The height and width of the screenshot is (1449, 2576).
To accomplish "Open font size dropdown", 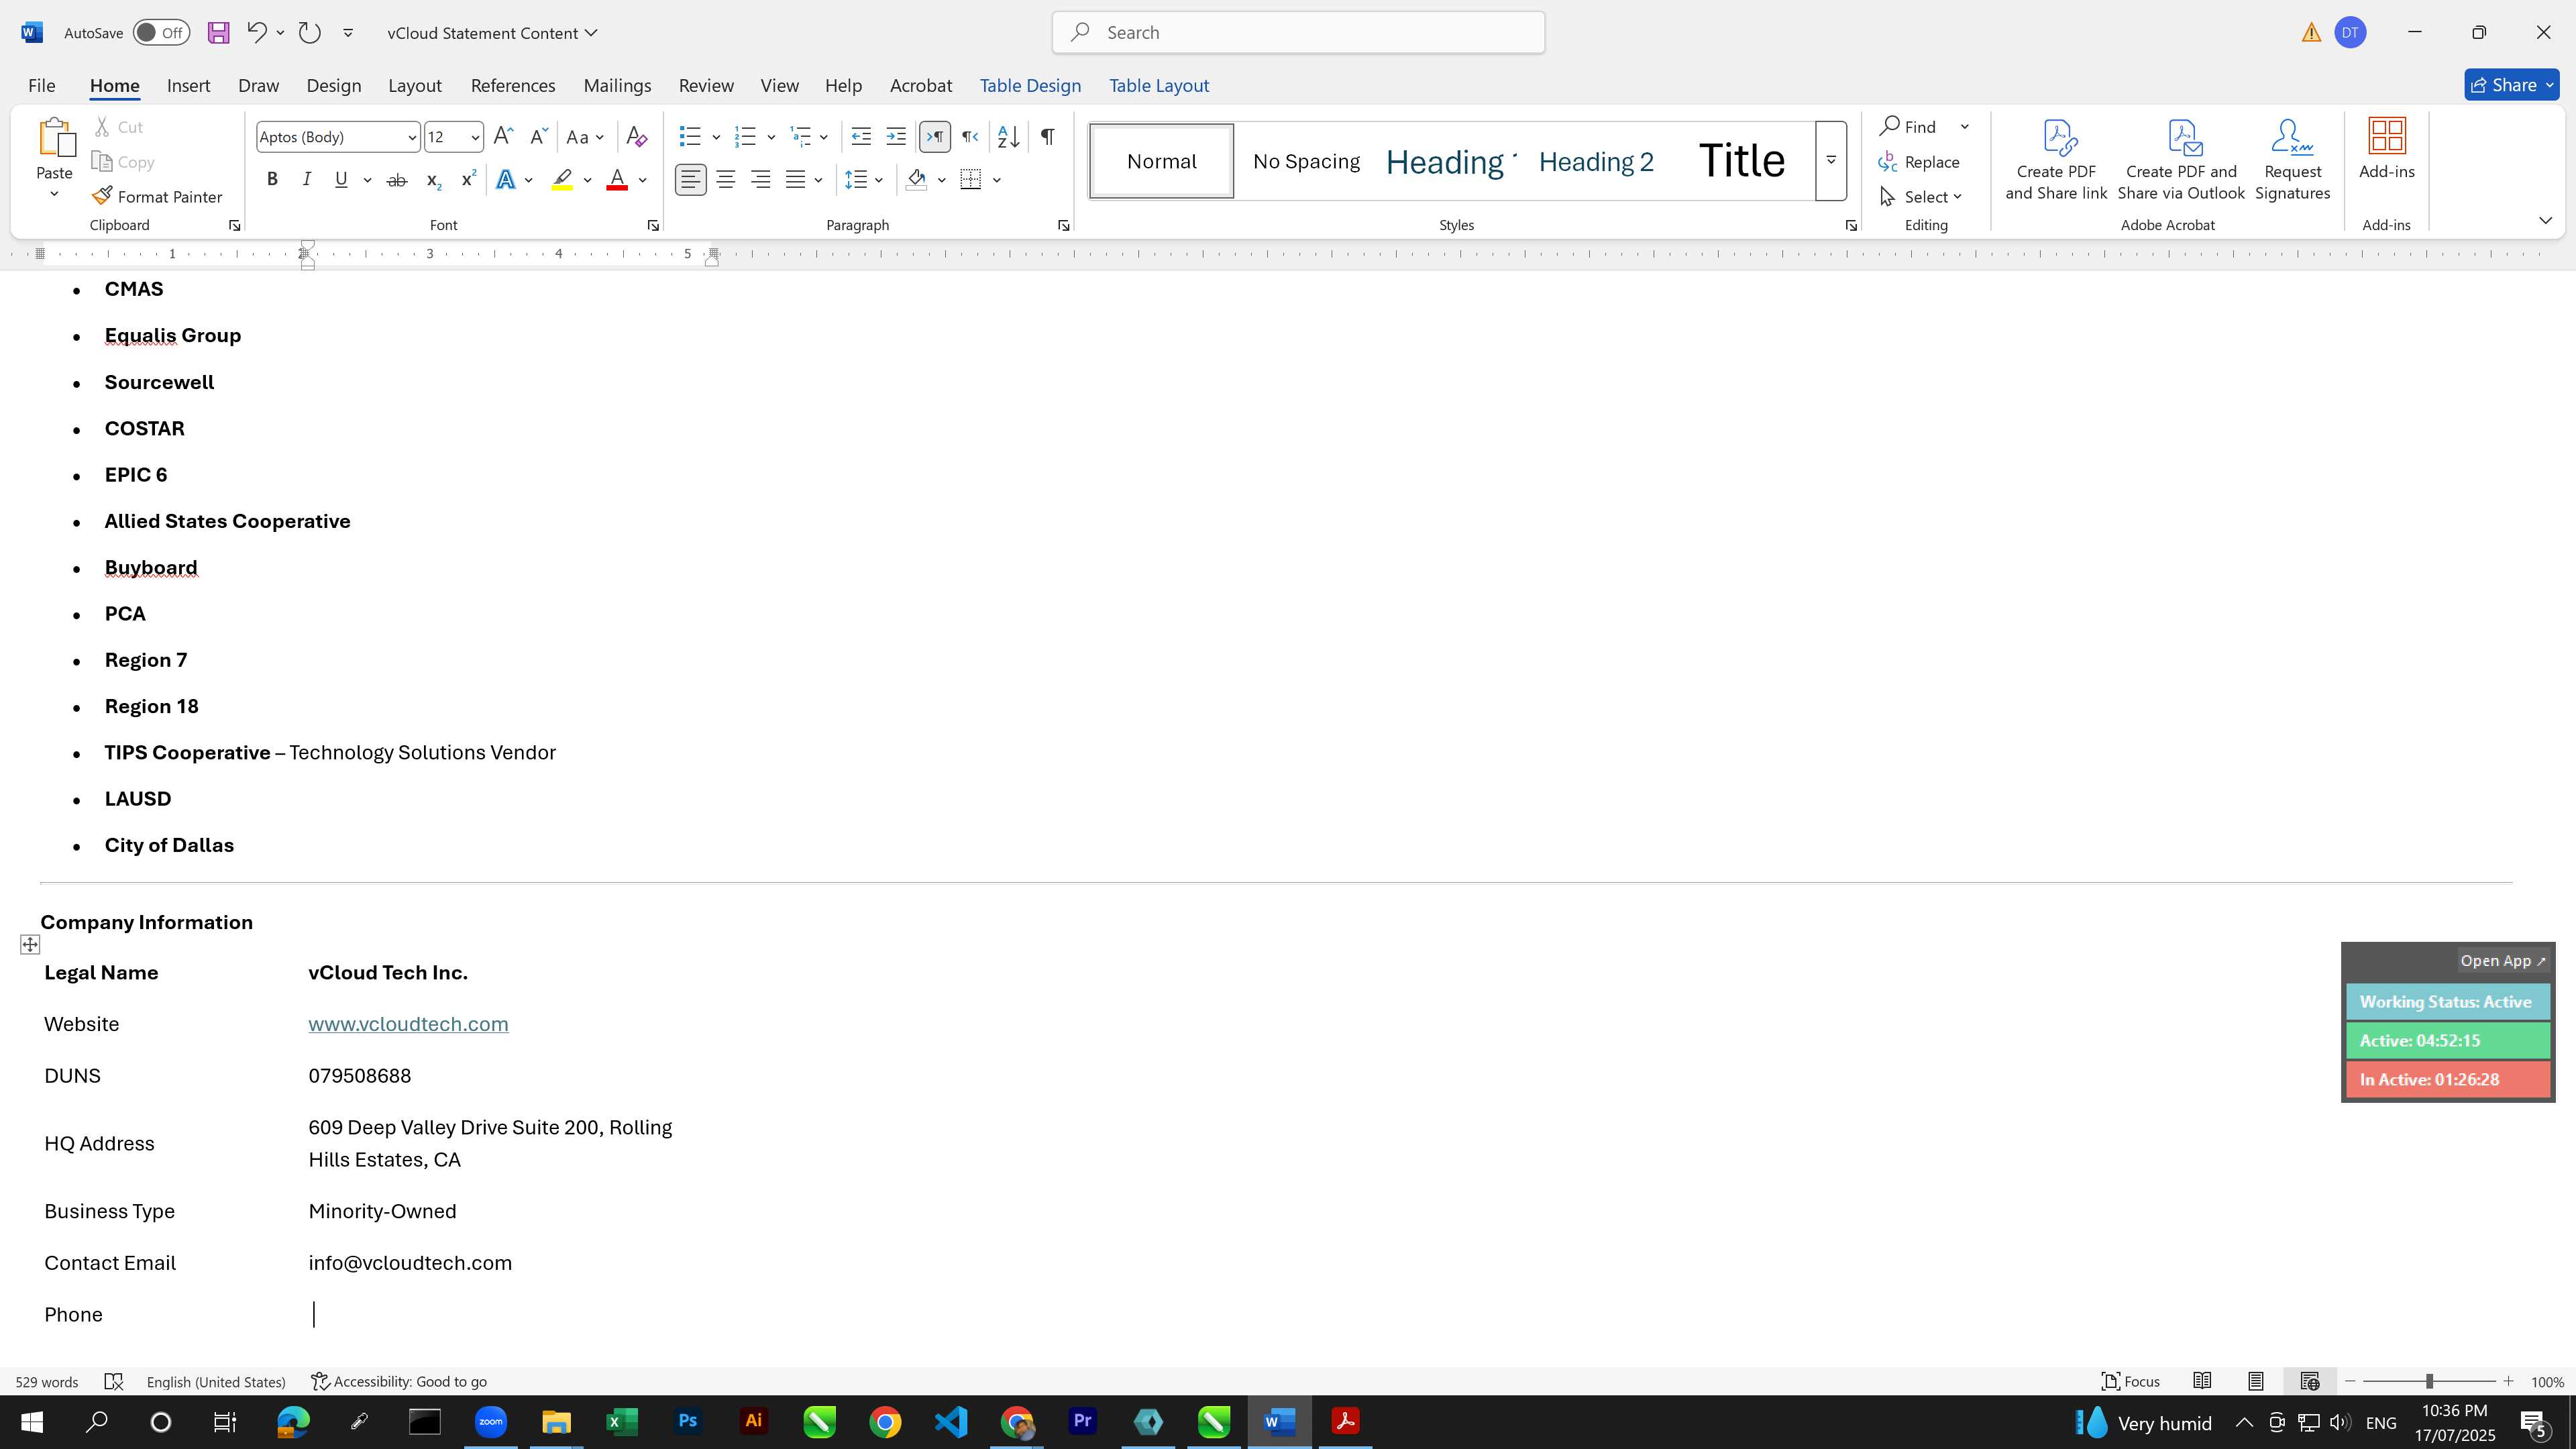I will click(x=475, y=138).
